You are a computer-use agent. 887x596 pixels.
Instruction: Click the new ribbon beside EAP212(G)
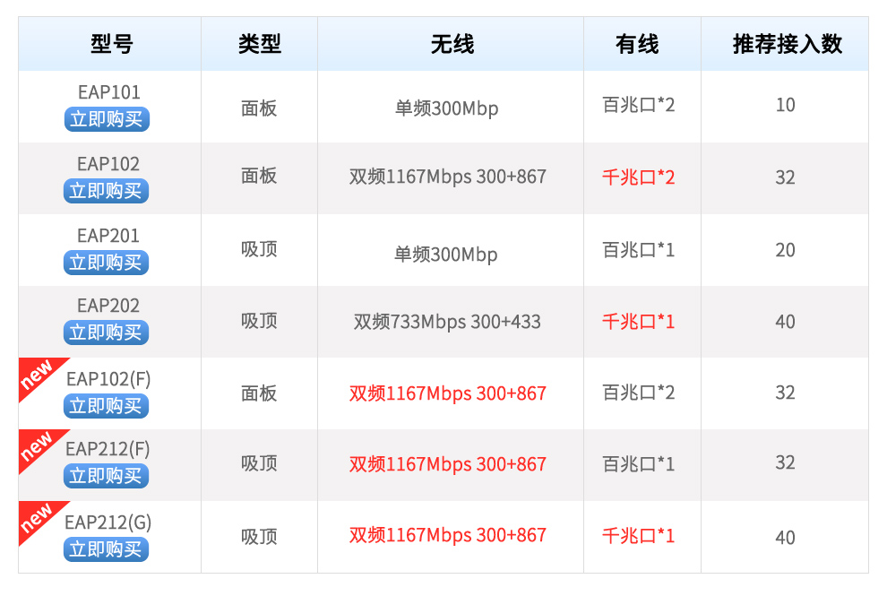click(x=36, y=518)
